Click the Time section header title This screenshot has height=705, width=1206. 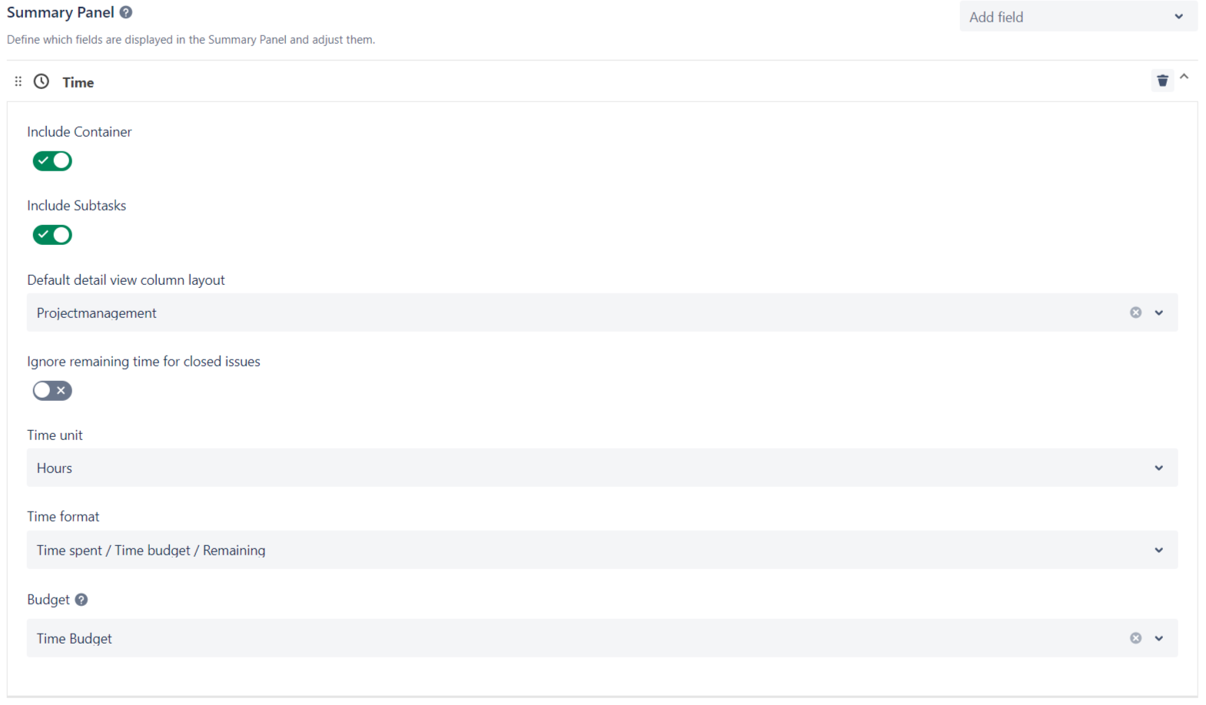point(78,82)
